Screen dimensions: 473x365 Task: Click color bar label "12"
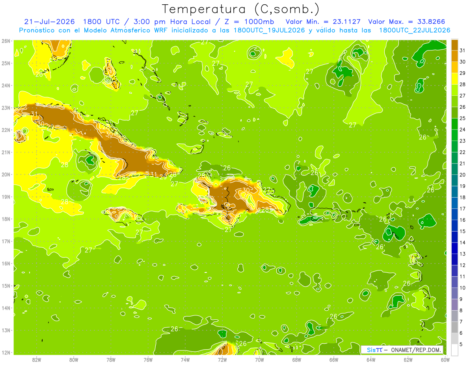coord(463,265)
